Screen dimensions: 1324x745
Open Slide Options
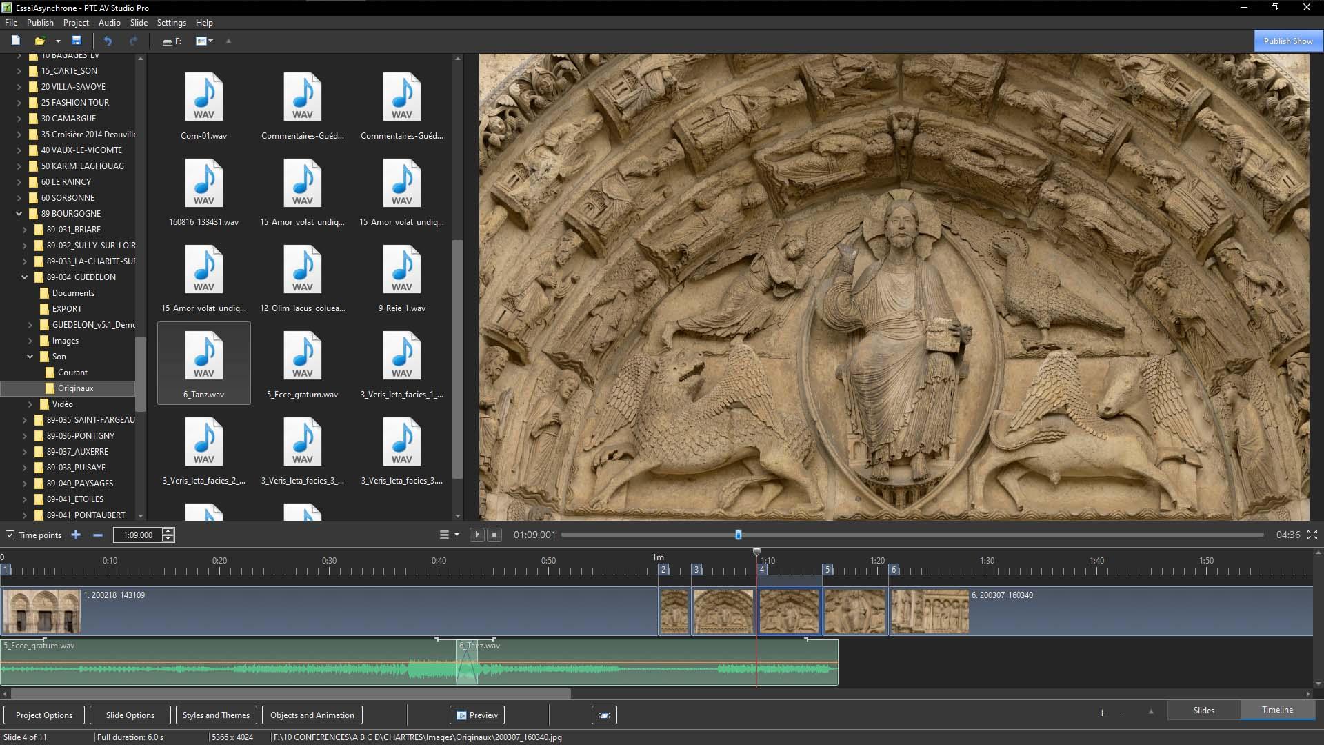pos(130,715)
